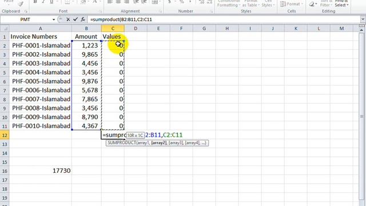Image resolution: width=366 pixels, height=206 pixels.
Task: Click inside the formula bar text
Action: click(x=121, y=19)
